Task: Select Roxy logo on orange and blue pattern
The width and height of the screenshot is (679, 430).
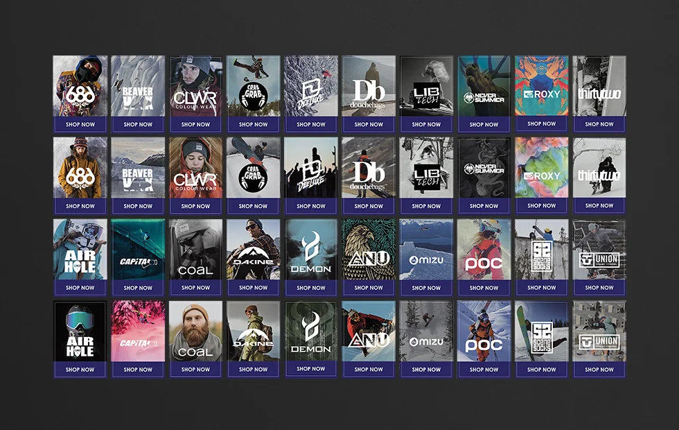Action: (541, 94)
